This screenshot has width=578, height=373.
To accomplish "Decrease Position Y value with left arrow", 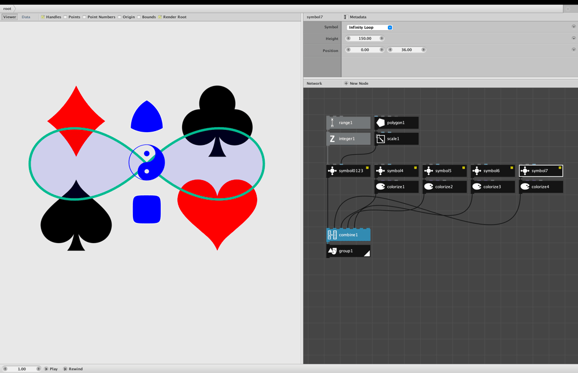I will 390,50.
